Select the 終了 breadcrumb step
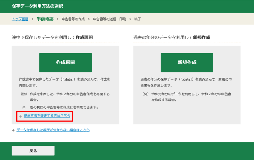The image size is (254, 160). [x=138, y=19]
